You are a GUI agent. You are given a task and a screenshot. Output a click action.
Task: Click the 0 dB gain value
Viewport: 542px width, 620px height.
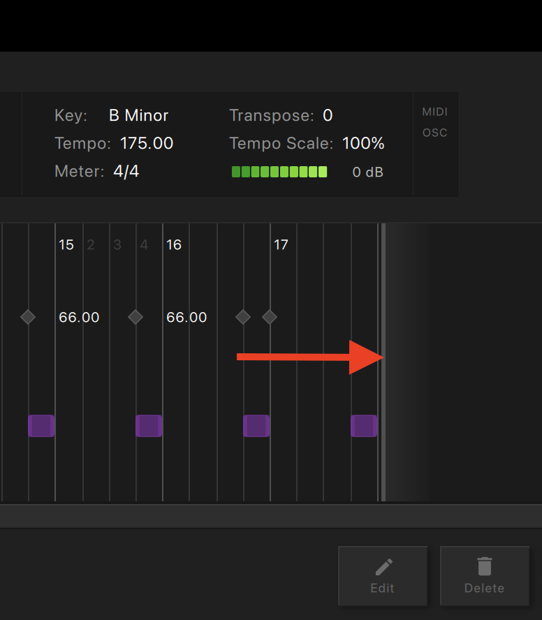[368, 172]
